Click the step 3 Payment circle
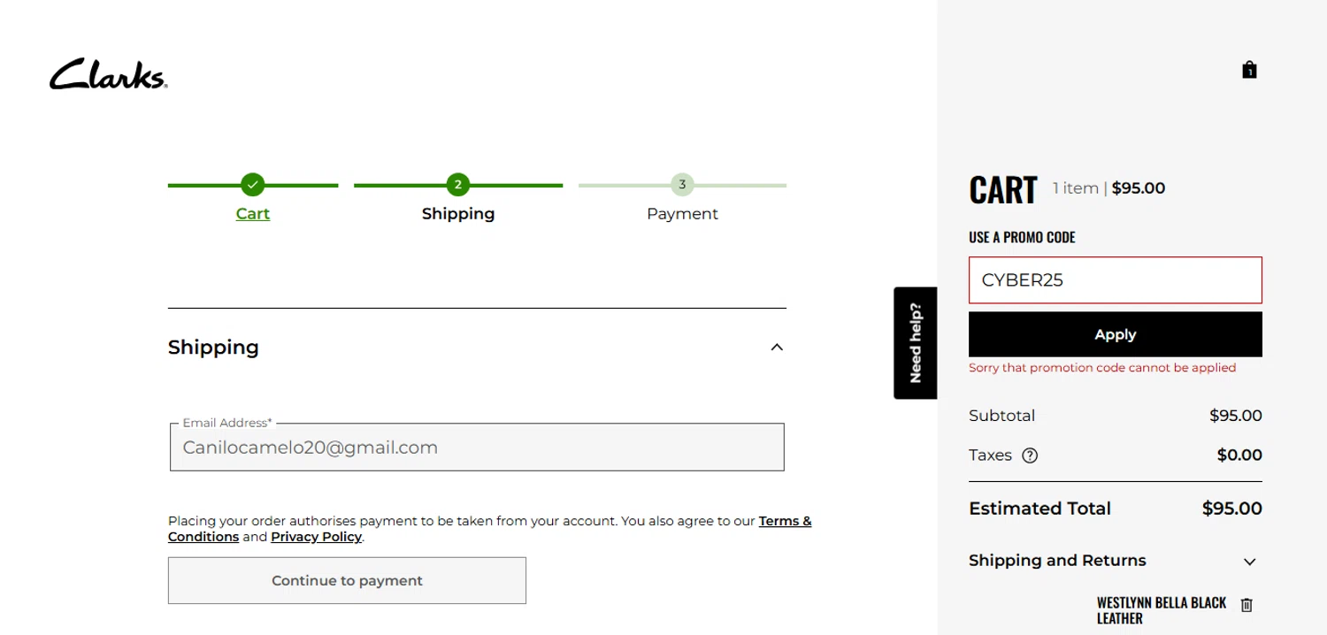1327x635 pixels. coord(682,185)
